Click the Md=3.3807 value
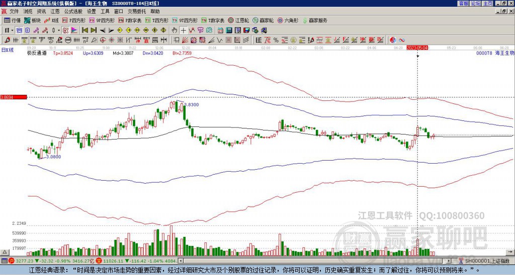This screenshot has height=275, width=515. click(x=123, y=53)
